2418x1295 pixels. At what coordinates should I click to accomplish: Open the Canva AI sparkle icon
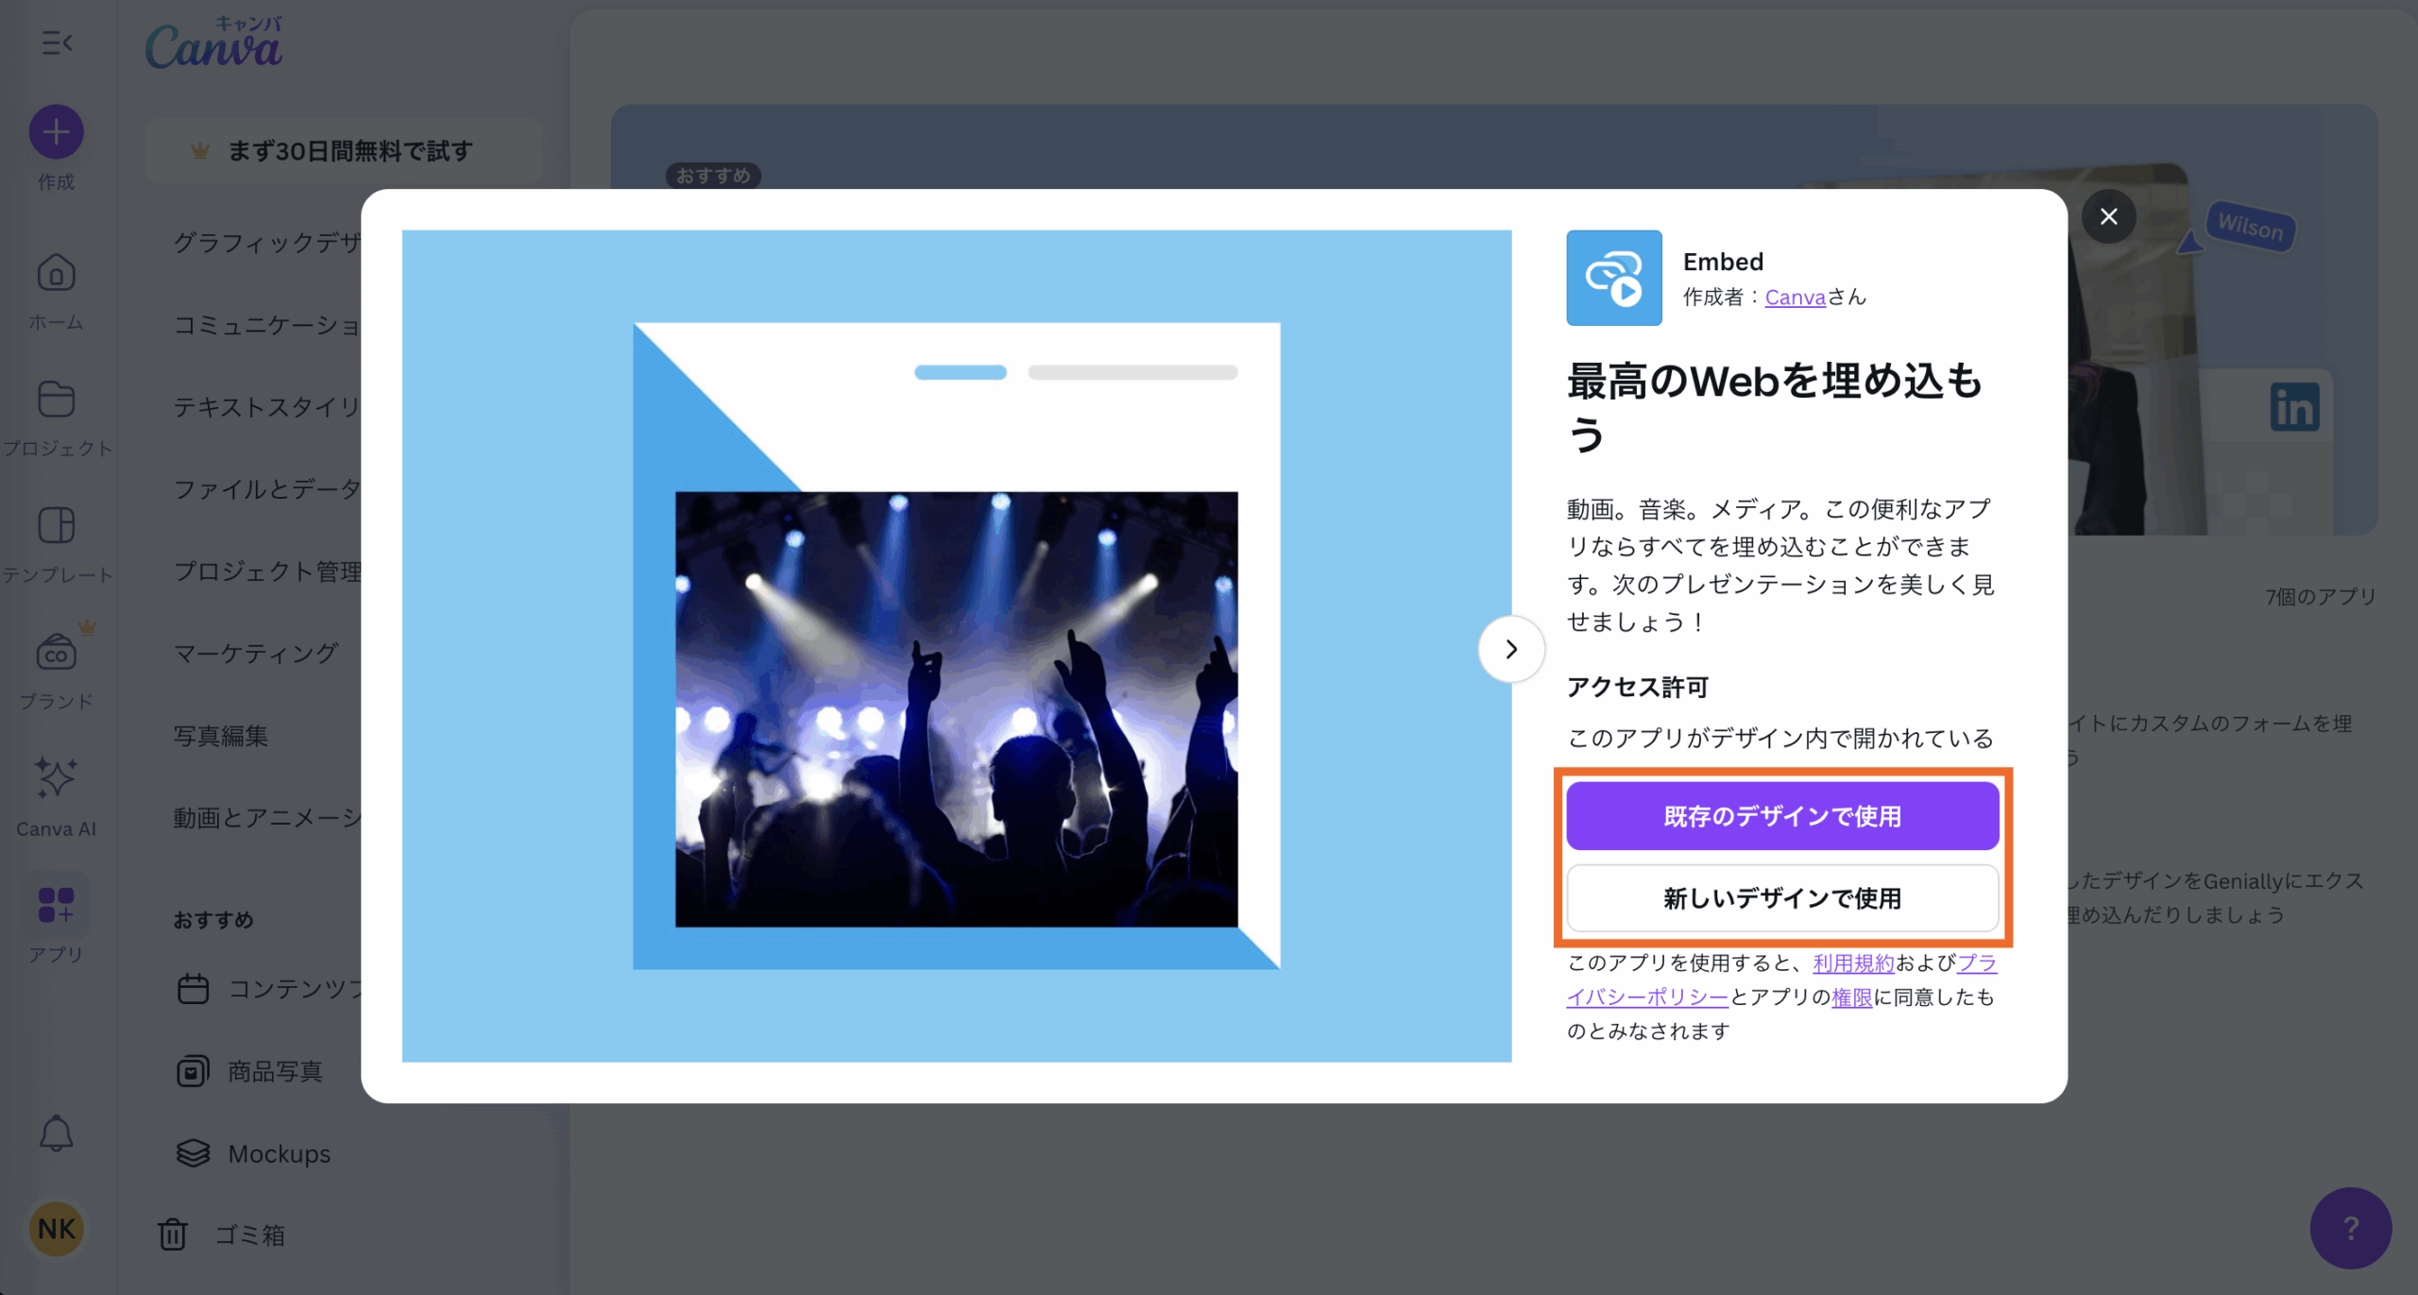coord(57,778)
